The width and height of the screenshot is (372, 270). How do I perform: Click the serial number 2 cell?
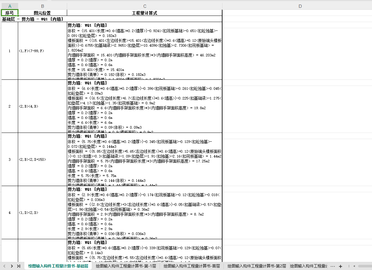tap(10, 106)
